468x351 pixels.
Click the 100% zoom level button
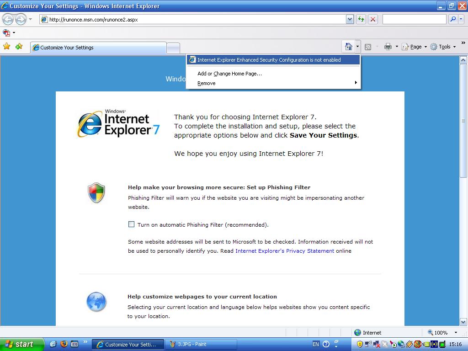click(x=437, y=333)
